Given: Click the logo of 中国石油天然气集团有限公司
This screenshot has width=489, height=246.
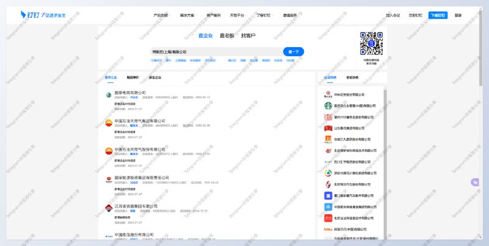Looking at the screenshot, I should pos(109,123).
